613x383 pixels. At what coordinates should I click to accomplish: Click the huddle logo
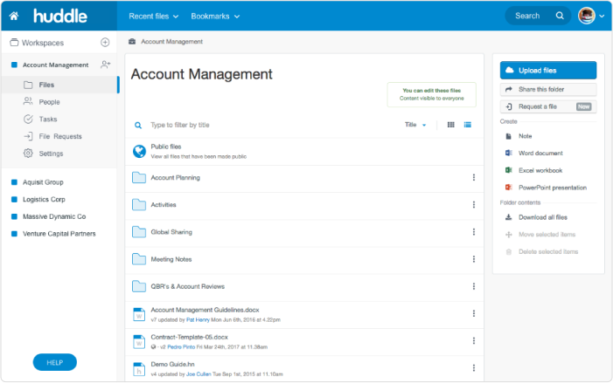pyautogui.click(x=59, y=16)
